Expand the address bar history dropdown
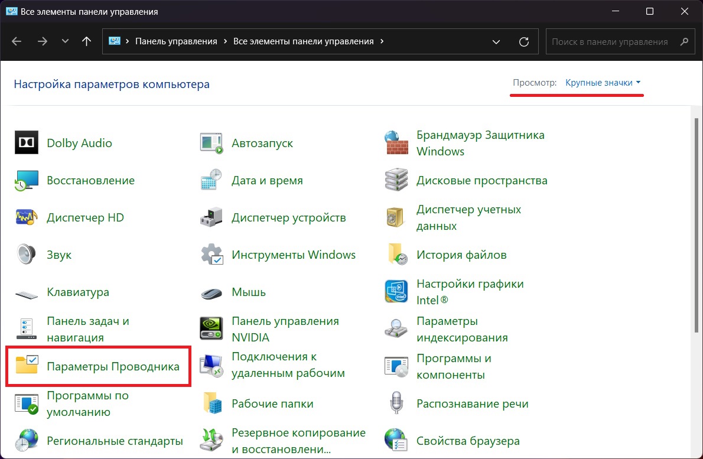 [x=496, y=42]
